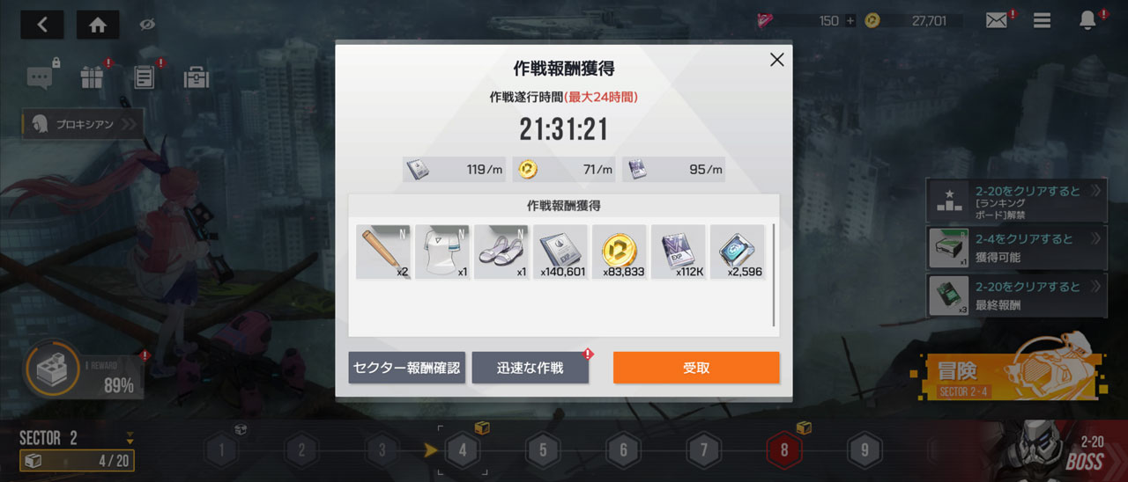Go back with the left arrow icon
This screenshot has width=1128, height=482.
[x=42, y=25]
